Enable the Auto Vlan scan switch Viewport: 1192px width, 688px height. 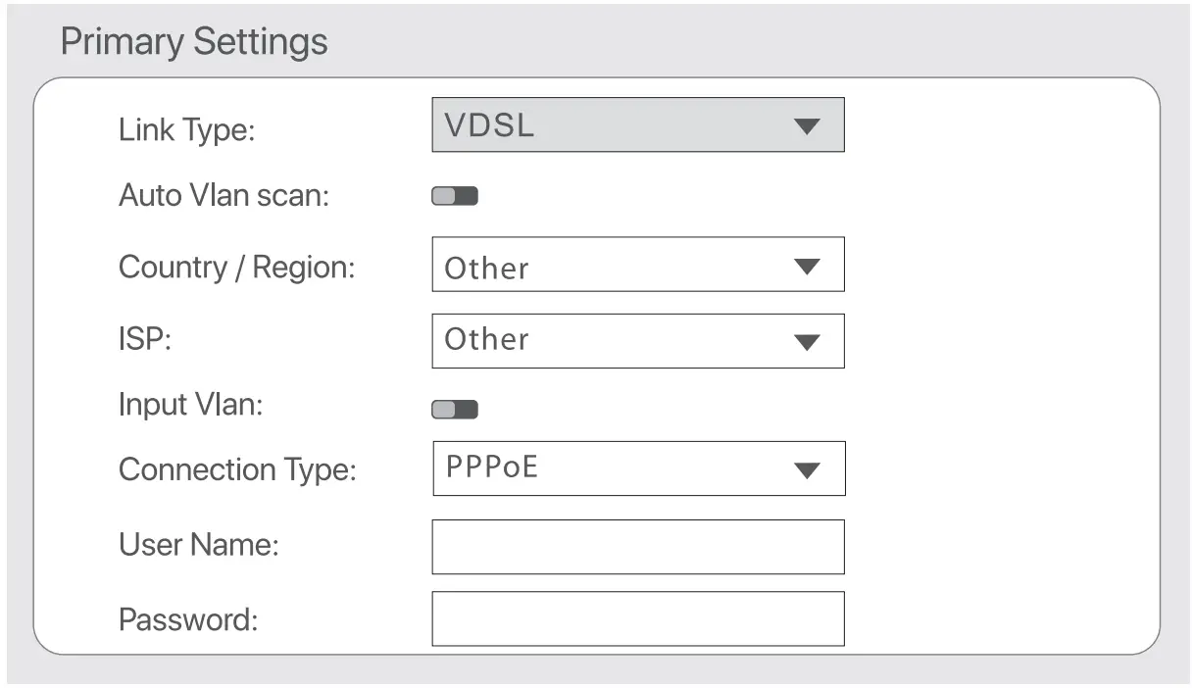[455, 197]
